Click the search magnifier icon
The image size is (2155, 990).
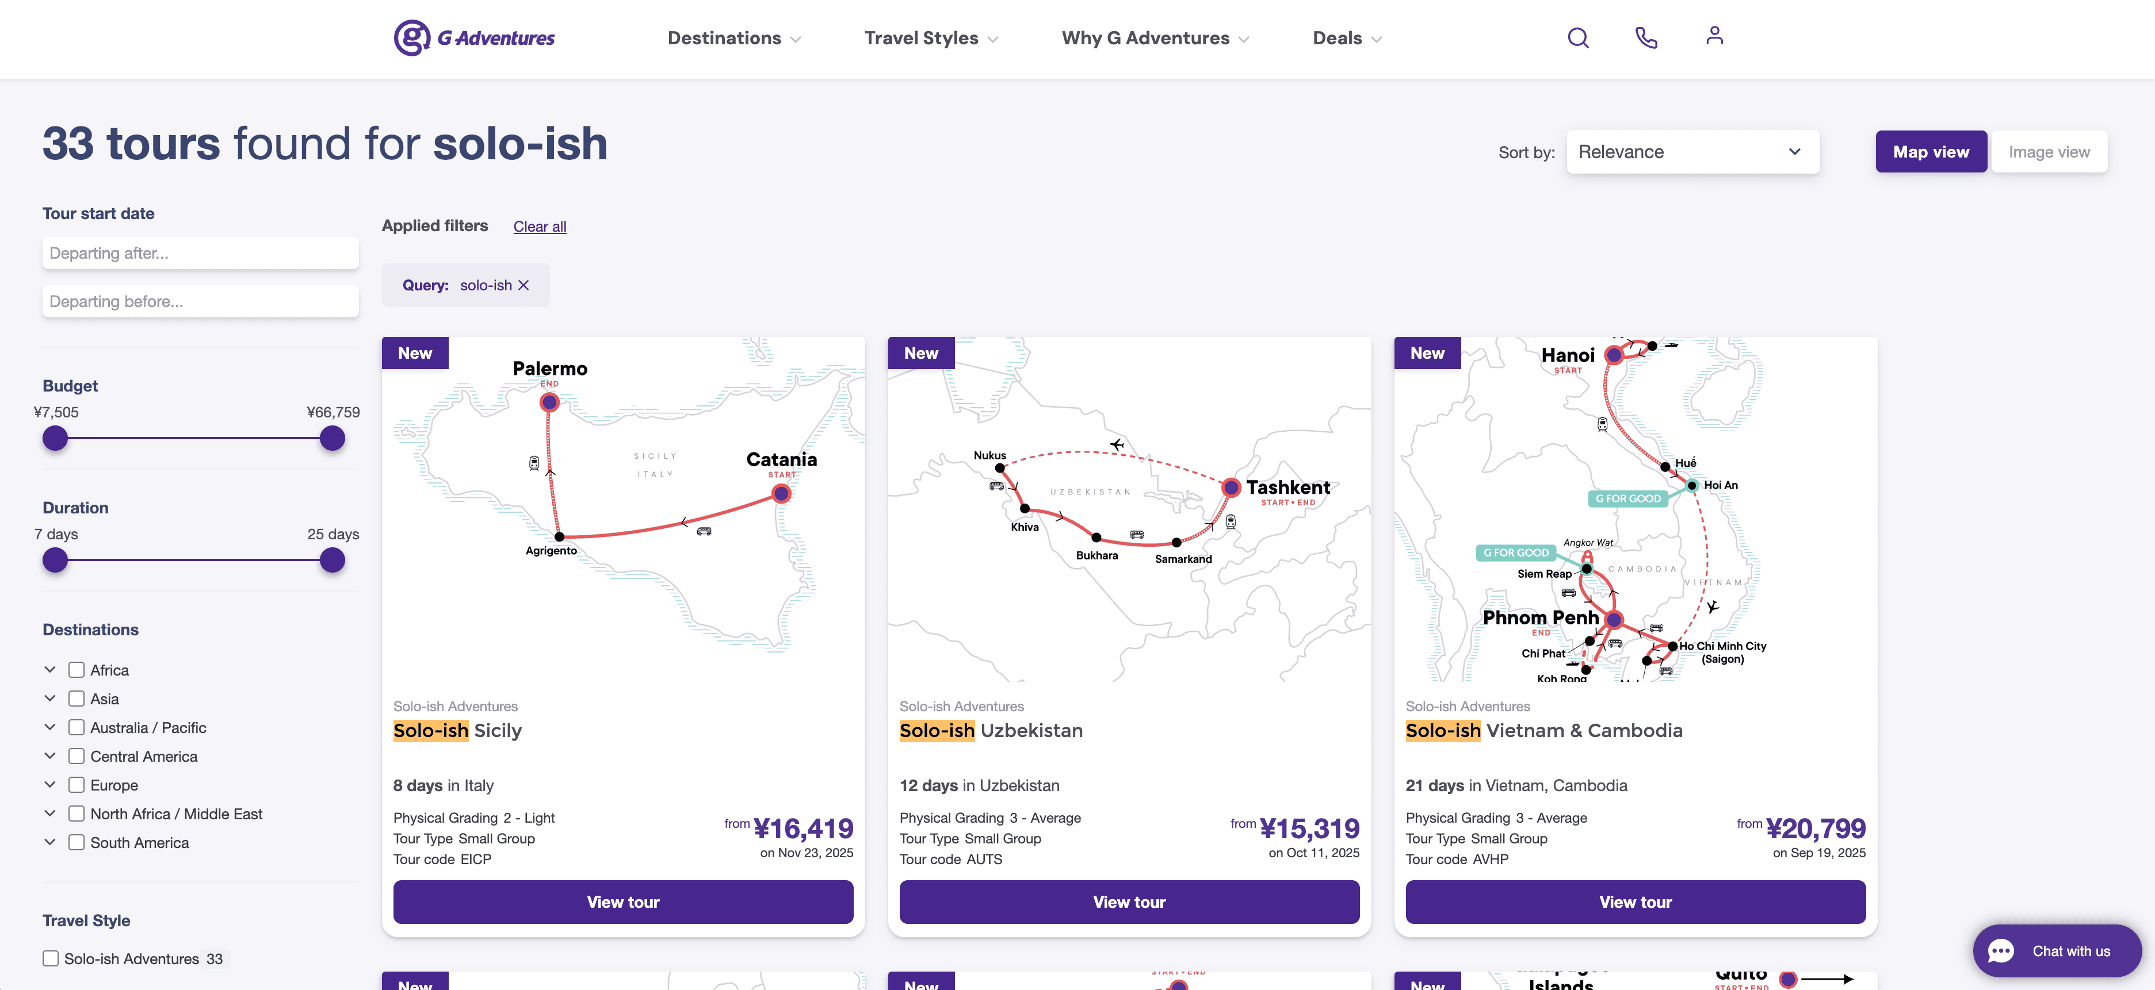(x=1577, y=39)
